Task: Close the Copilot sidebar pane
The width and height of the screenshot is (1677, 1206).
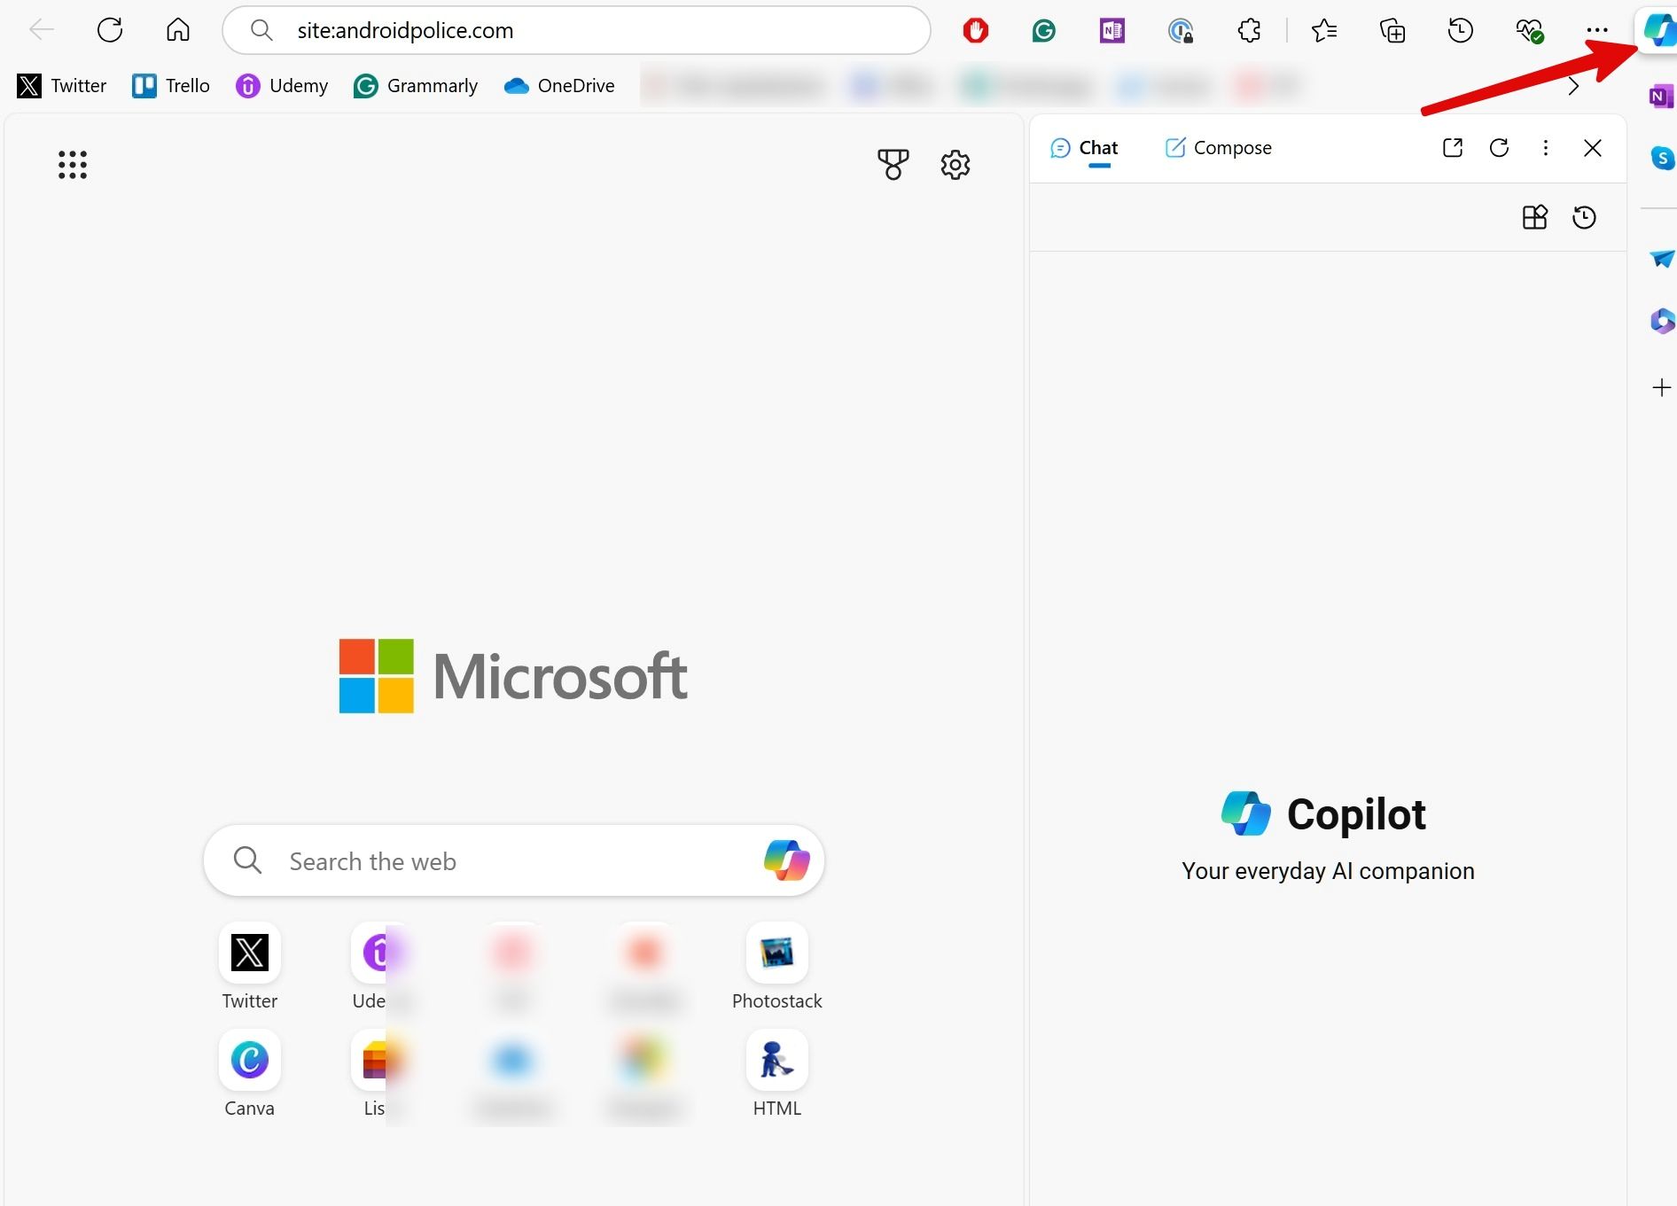Action: [x=1592, y=148]
